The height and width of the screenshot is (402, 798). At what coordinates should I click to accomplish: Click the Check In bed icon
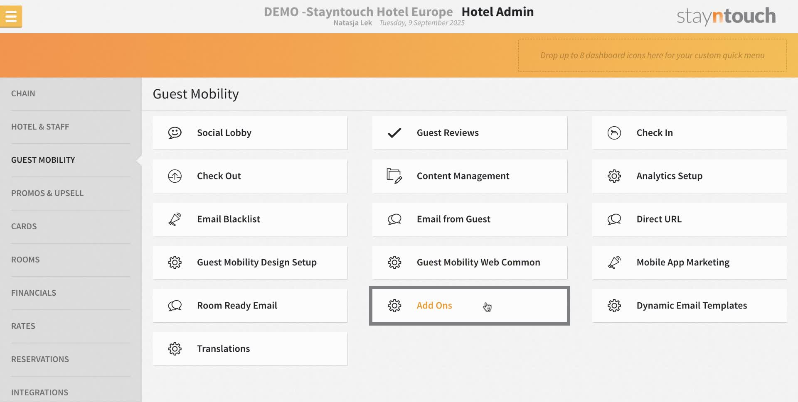pyautogui.click(x=614, y=132)
